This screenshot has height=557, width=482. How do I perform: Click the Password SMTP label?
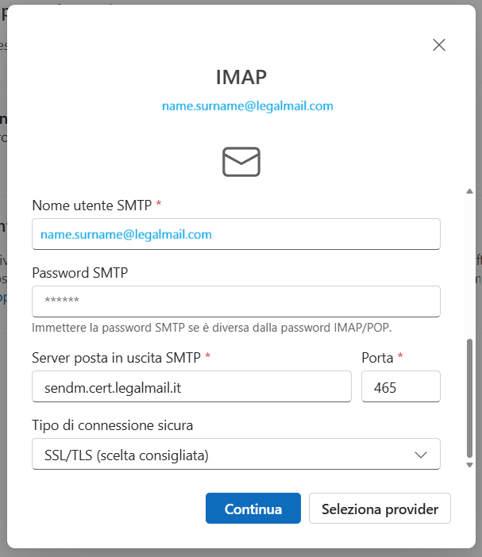[80, 273]
